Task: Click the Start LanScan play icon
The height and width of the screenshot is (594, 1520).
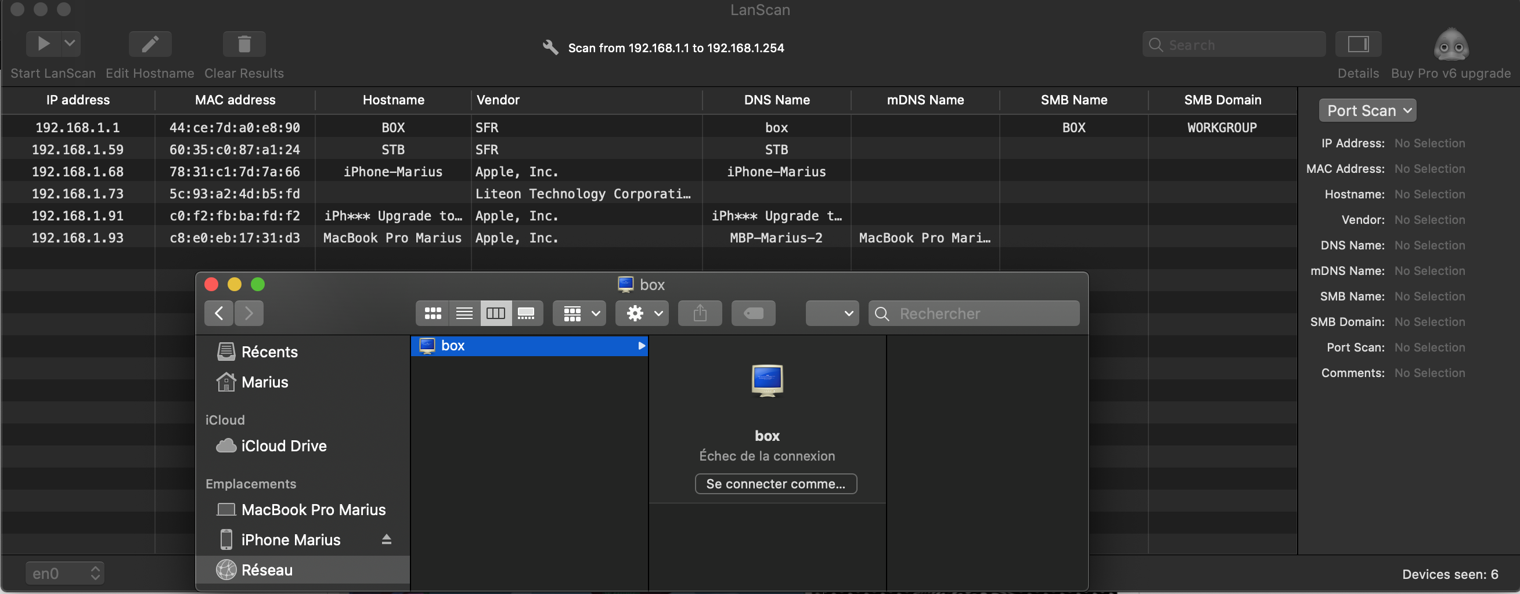Action: 42,44
